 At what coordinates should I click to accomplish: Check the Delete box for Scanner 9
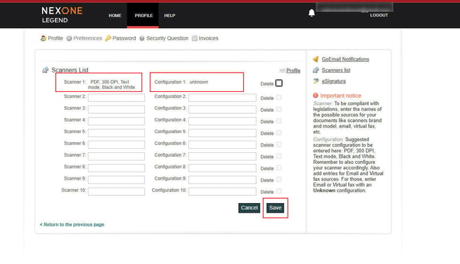(279, 180)
